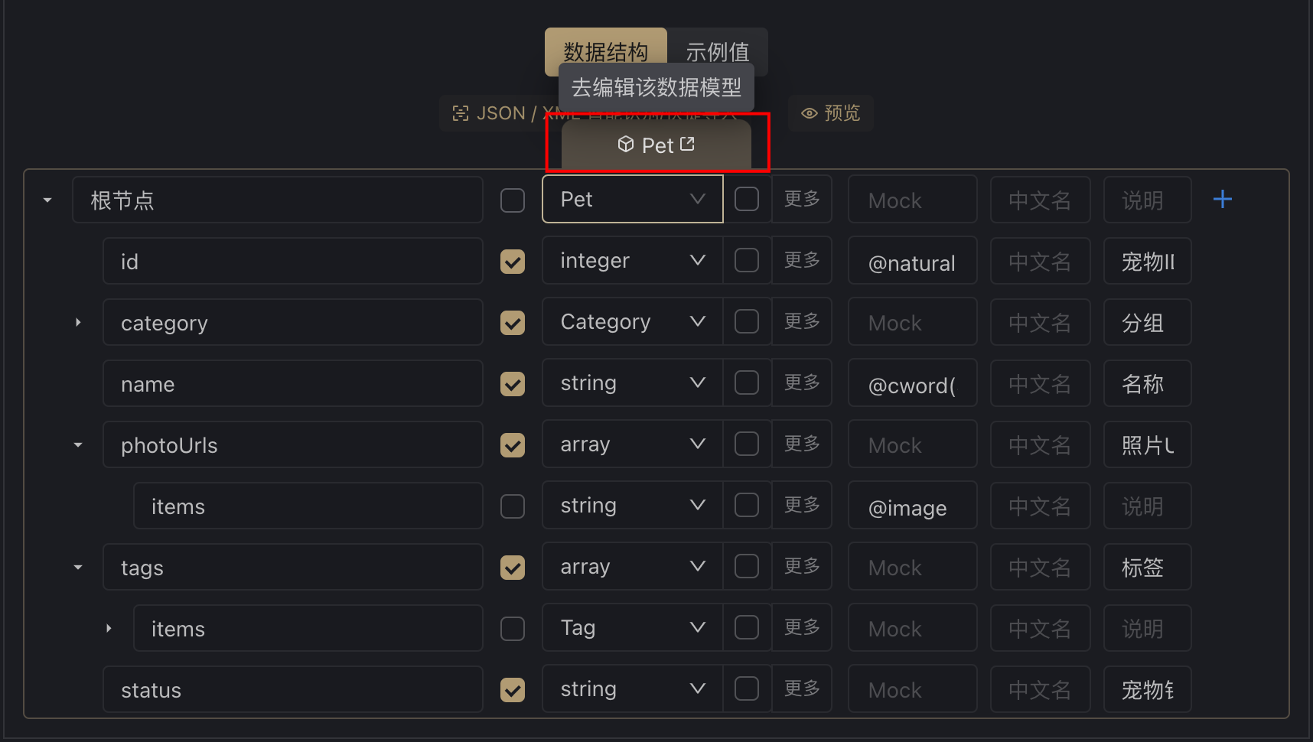The width and height of the screenshot is (1313, 742).
Task: Click 更多 button in the name row
Action: click(802, 382)
